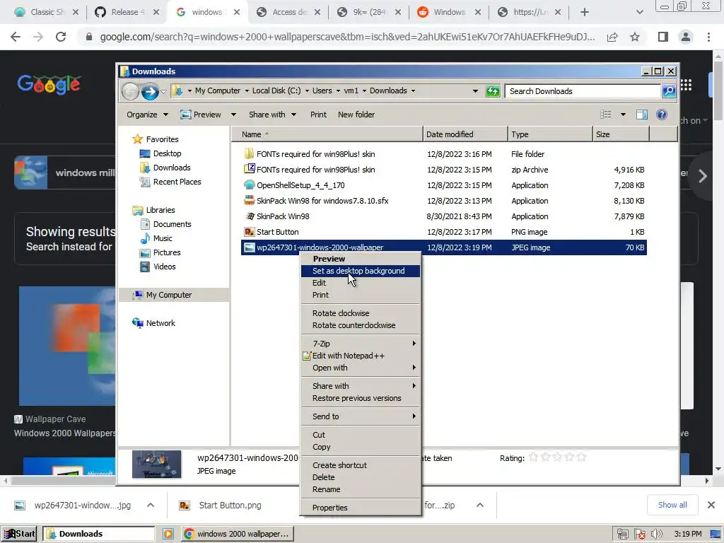Click the wallpaper preview thumbnail in details pane

click(x=156, y=464)
